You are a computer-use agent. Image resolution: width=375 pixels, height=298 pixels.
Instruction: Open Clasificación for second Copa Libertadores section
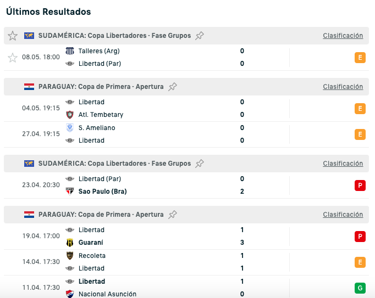click(x=343, y=164)
